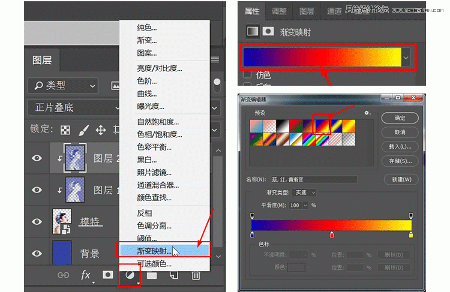Image resolution: width=450 pixels, height=292 pixels.
Task: Select the 模特 layer thumbnail
Action: pos(62,221)
